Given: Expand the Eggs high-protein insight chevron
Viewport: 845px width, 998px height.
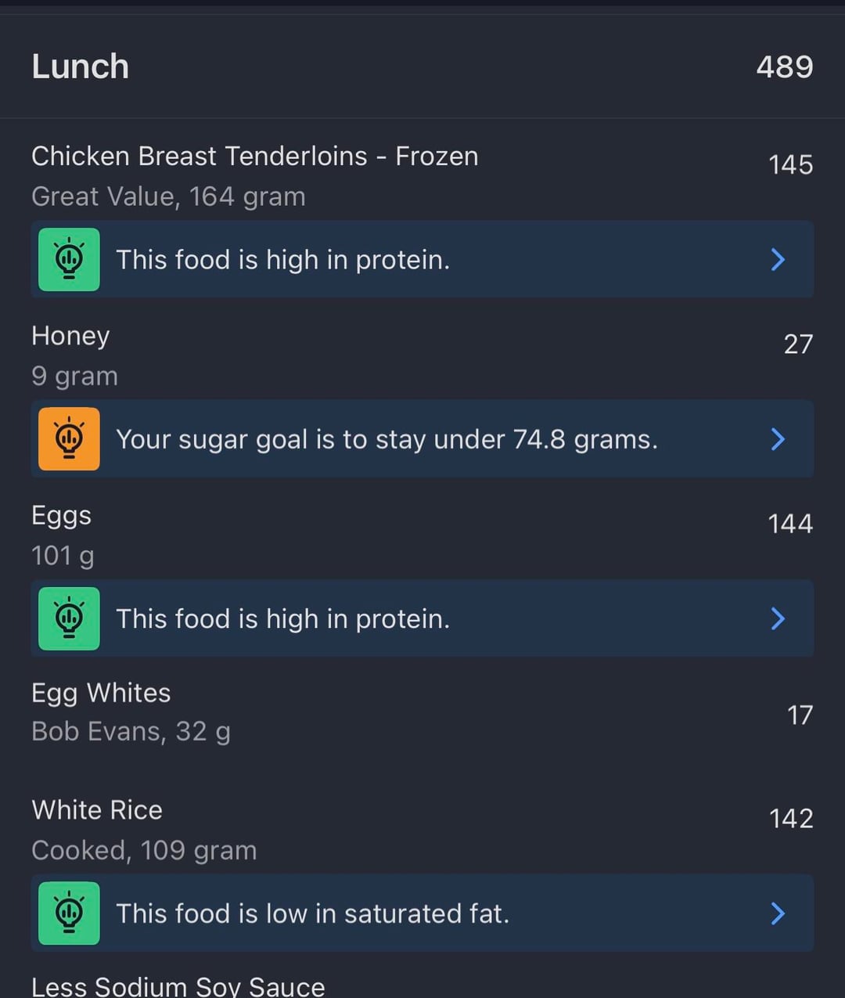Looking at the screenshot, I should click(x=778, y=618).
